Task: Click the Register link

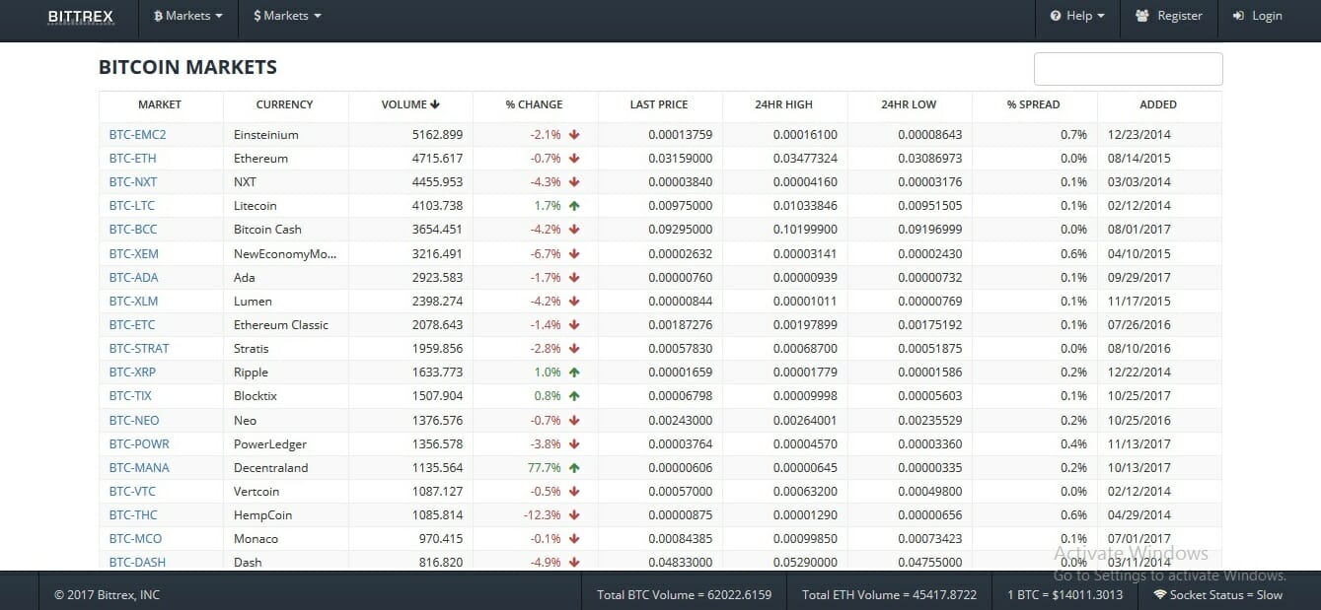Action: [x=1169, y=16]
